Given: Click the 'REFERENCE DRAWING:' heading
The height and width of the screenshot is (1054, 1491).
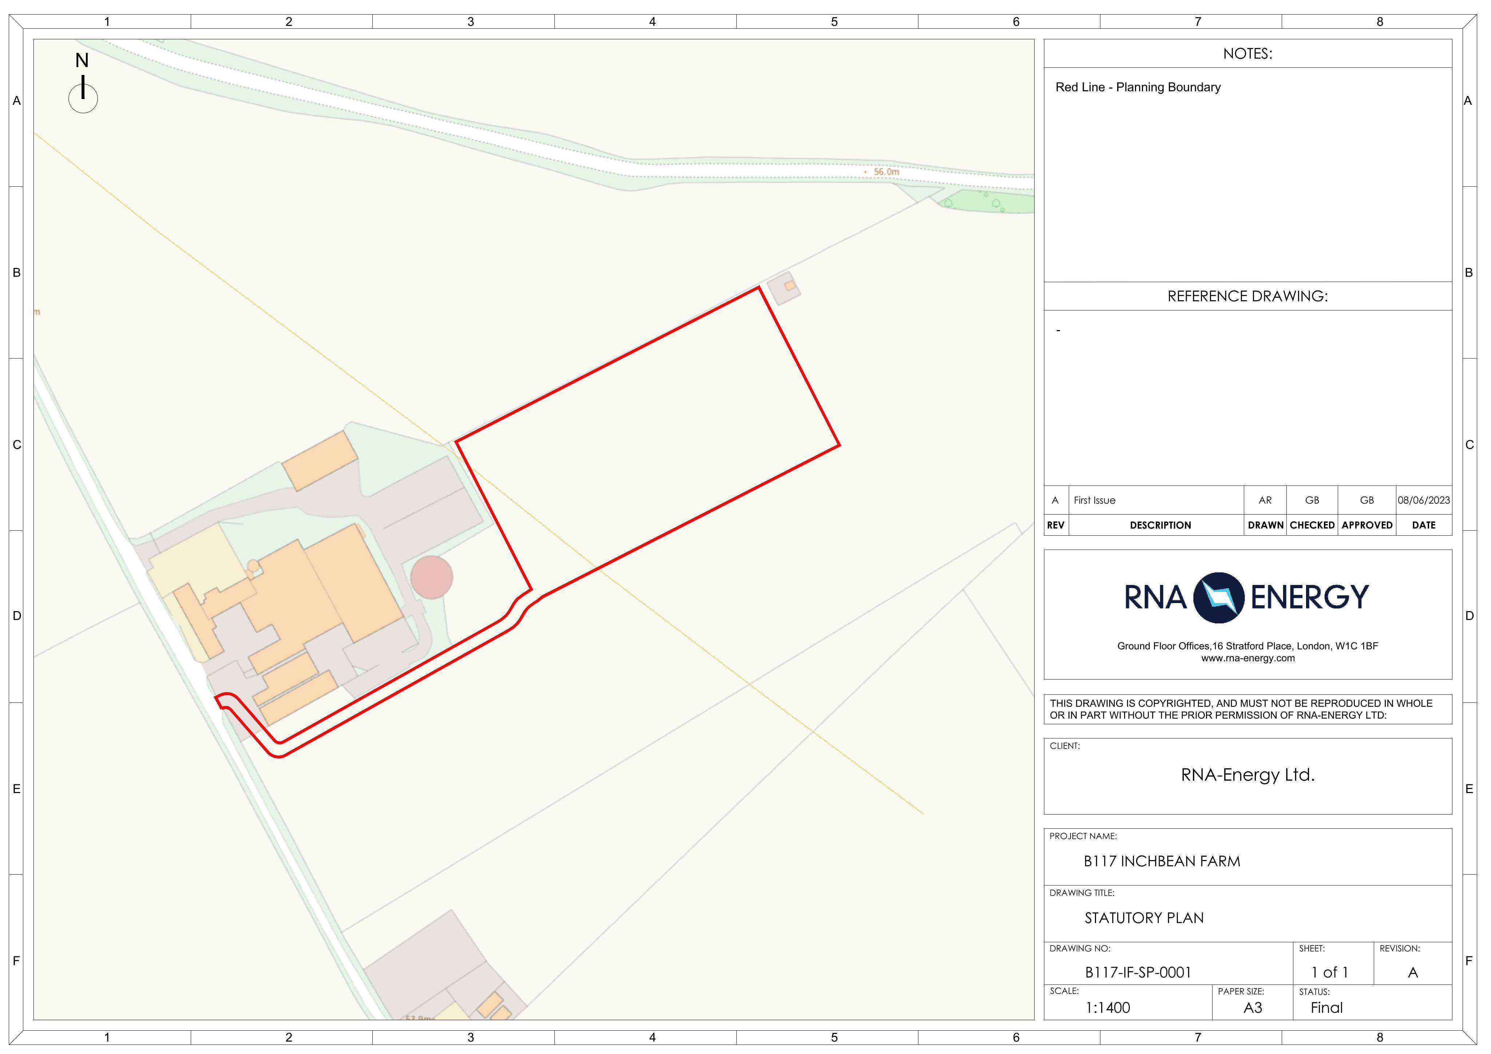Looking at the screenshot, I should (x=1247, y=296).
